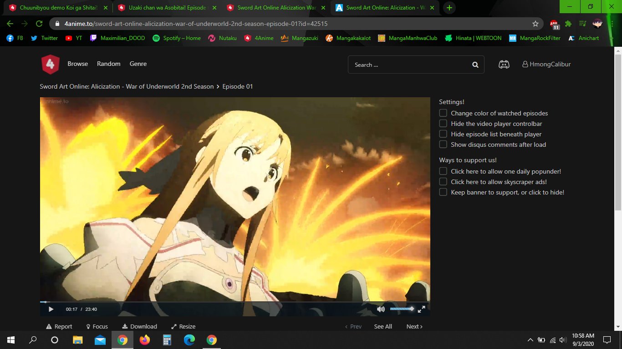Screen dimensions: 622x349
Task: Mute the video with speaker icon
Action: (381, 309)
